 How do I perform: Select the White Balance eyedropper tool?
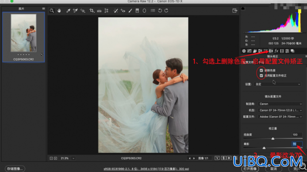(x=68, y=10)
